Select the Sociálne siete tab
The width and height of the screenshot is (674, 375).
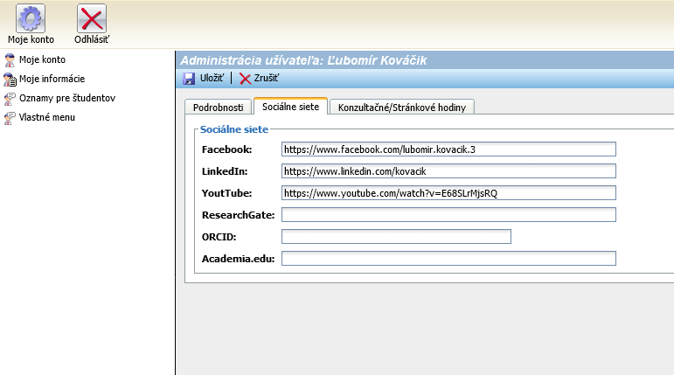click(290, 107)
